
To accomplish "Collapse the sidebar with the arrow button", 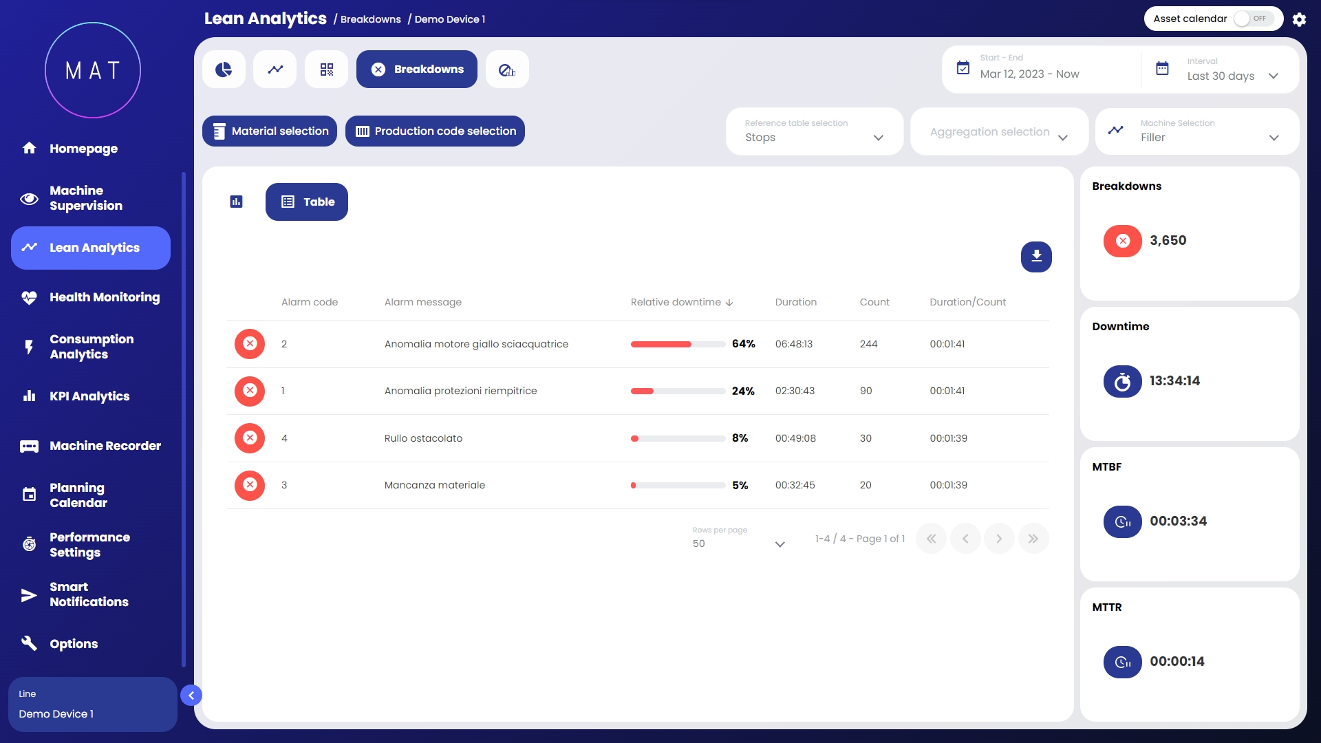I will click(191, 696).
